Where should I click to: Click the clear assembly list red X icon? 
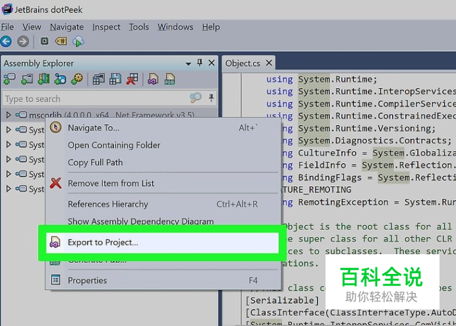(x=132, y=79)
